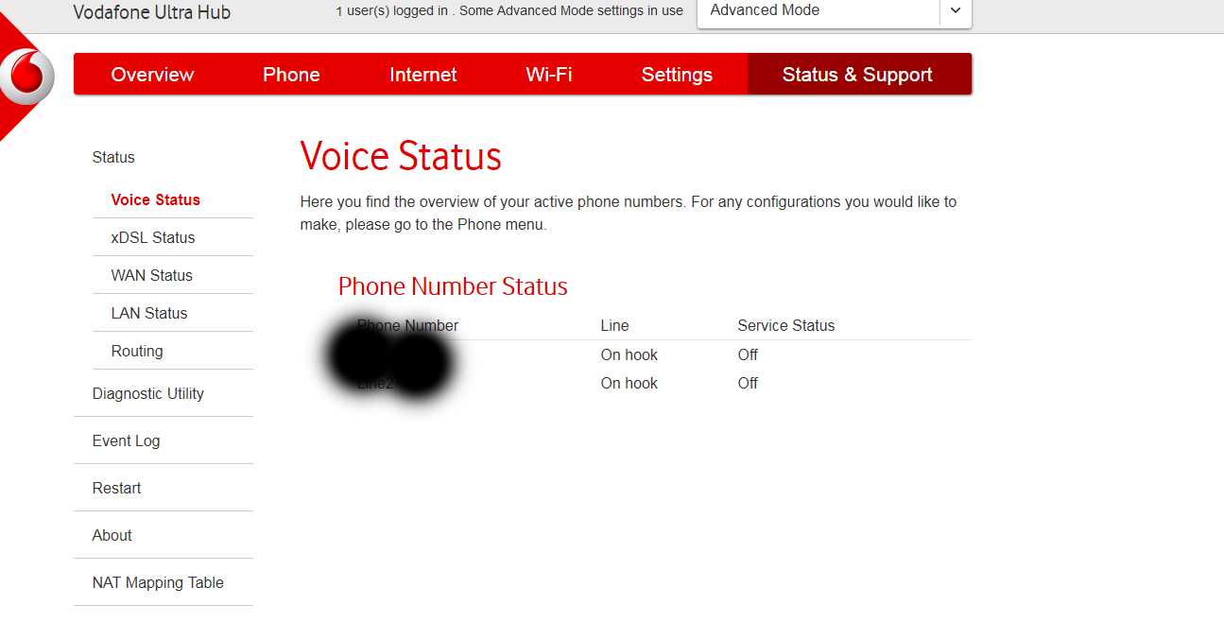
Task: Go to the Internet tab
Action: [422, 75]
